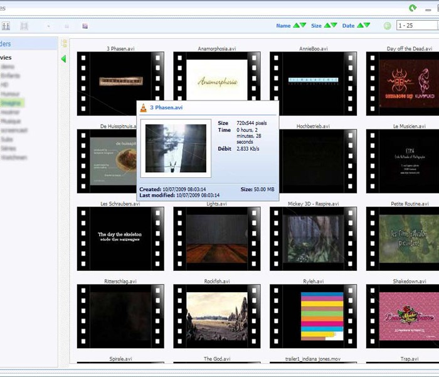Click the The God.avi file name
This screenshot has width=439, height=377.
point(217,359)
